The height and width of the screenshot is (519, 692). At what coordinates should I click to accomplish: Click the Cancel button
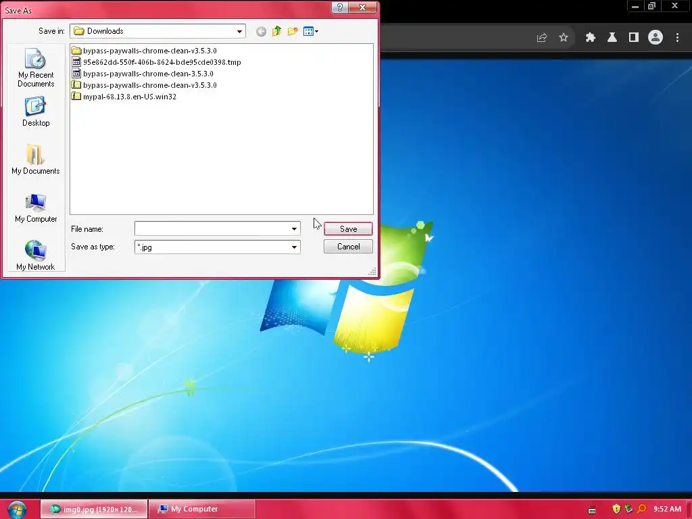pyautogui.click(x=348, y=247)
